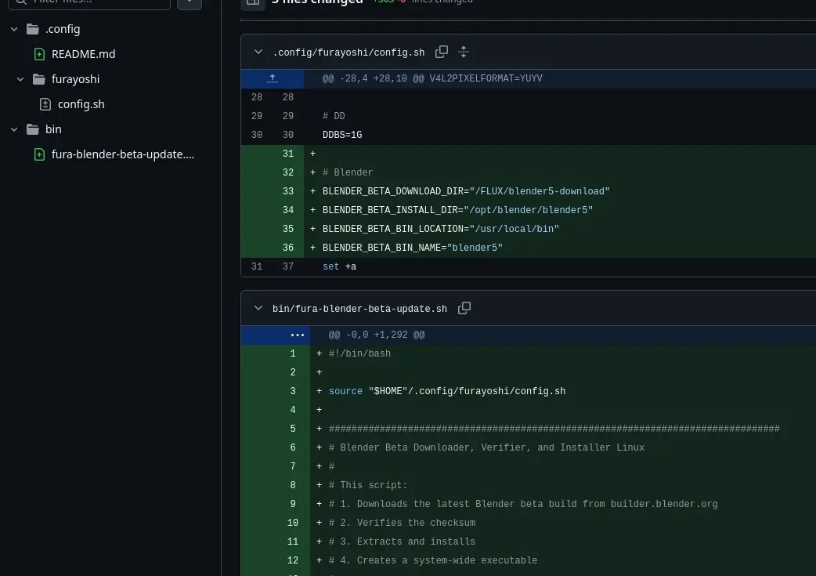The height and width of the screenshot is (576, 816).
Task: Click the bin folder icon
Action: [x=33, y=129]
